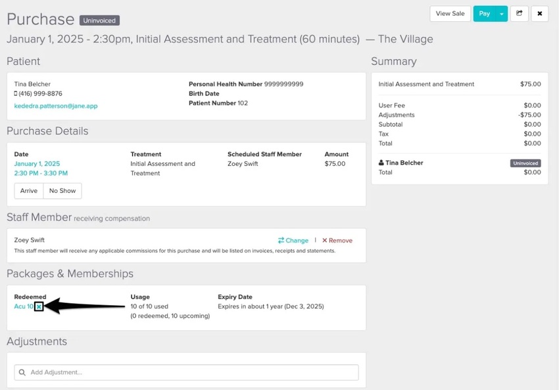Click the Adjustments value -$75.00 in Summary
The width and height of the screenshot is (559, 390).
tap(529, 115)
